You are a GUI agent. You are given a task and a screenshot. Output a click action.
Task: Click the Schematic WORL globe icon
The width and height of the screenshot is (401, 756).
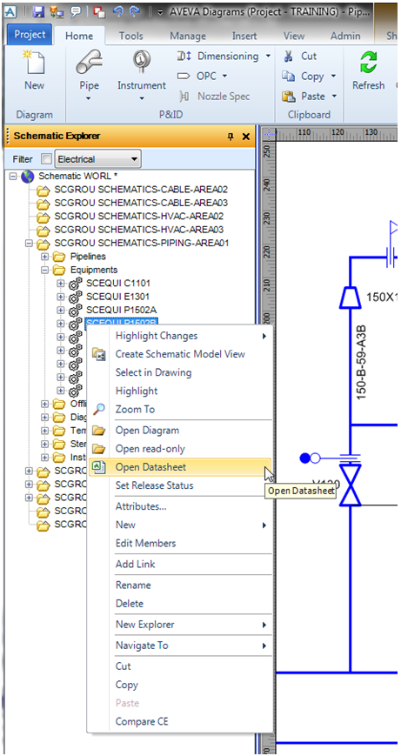pos(28,177)
